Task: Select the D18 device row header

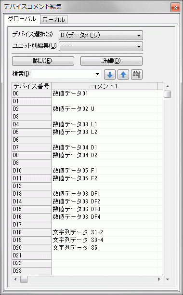Action: click(x=32, y=232)
